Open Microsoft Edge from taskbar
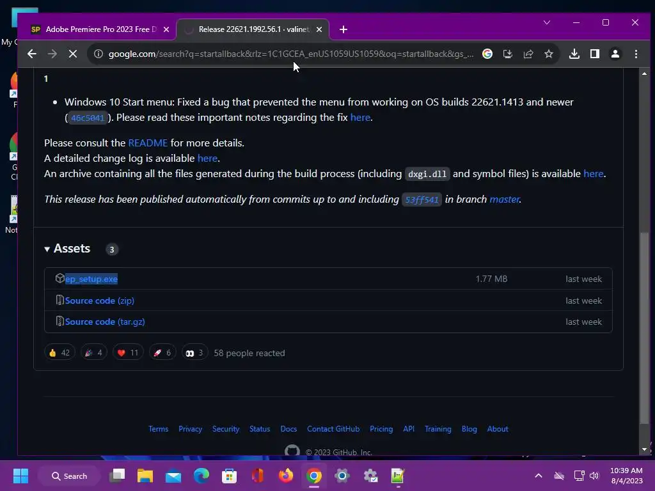This screenshot has width=655, height=491. pos(201,476)
